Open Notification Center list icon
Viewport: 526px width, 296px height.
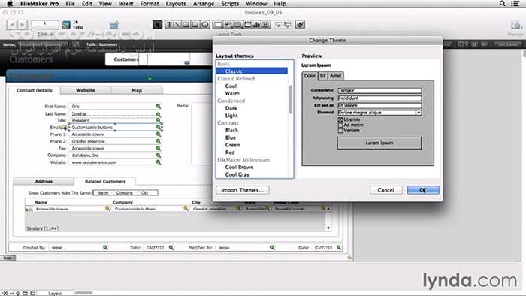[515, 4]
